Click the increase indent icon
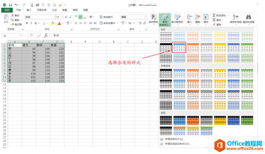This screenshot has height=154, width=265. 95,23
